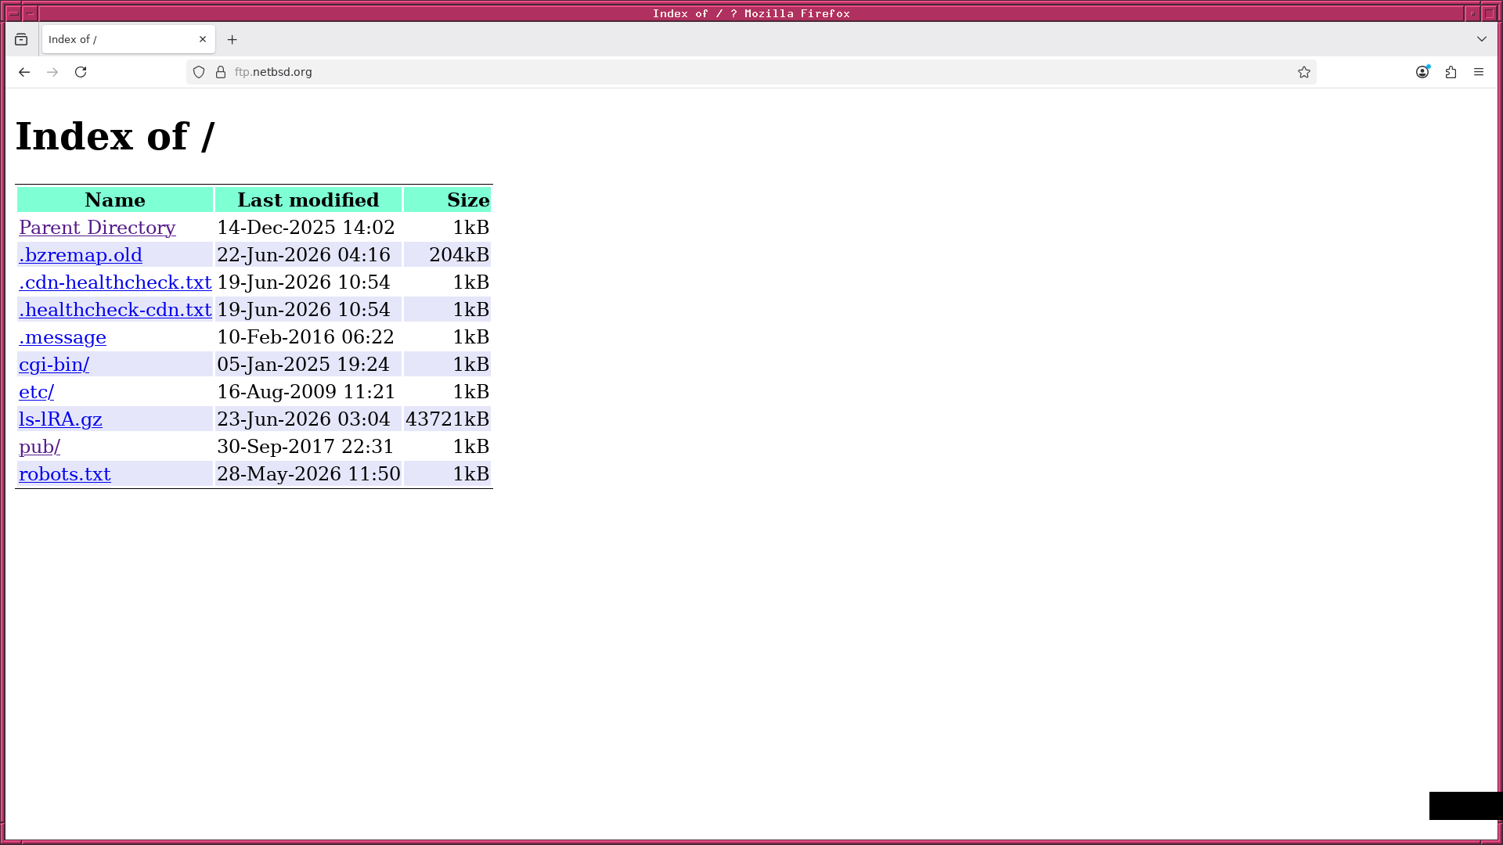Click the date 23-Jun-2026 03:04

(x=304, y=419)
